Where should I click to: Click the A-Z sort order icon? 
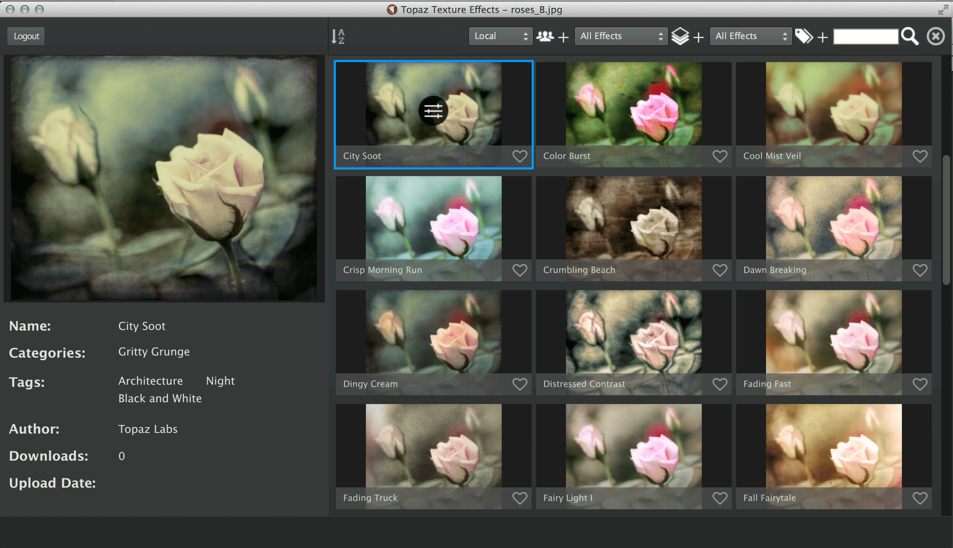[x=338, y=37]
